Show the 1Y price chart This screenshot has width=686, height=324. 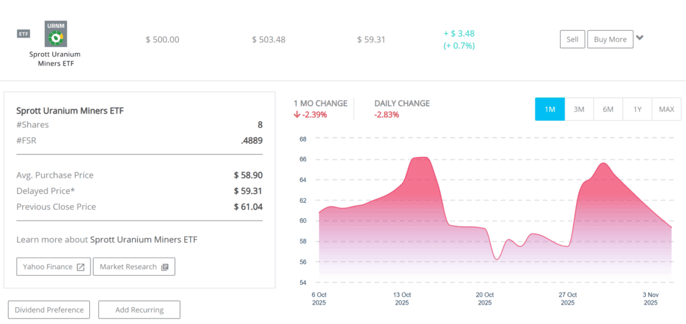[637, 109]
